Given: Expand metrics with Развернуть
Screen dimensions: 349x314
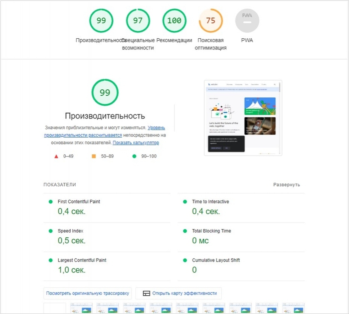Looking at the screenshot, I should click(x=286, y=185).
